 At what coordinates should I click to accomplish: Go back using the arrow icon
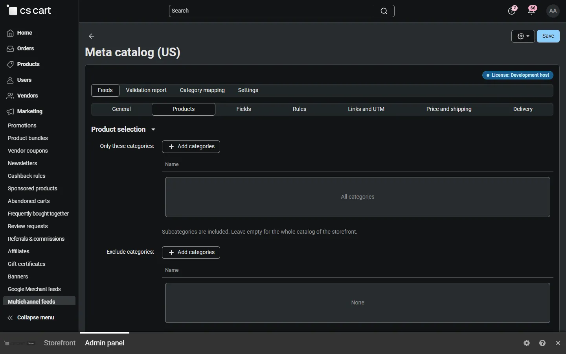pos(92,36)
